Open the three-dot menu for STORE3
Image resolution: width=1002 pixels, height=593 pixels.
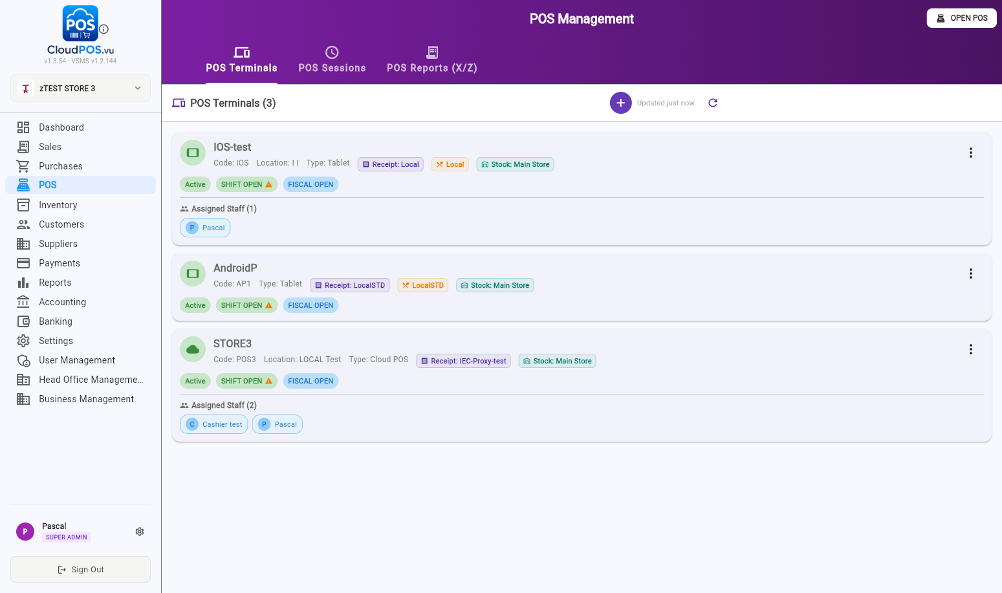970,349
